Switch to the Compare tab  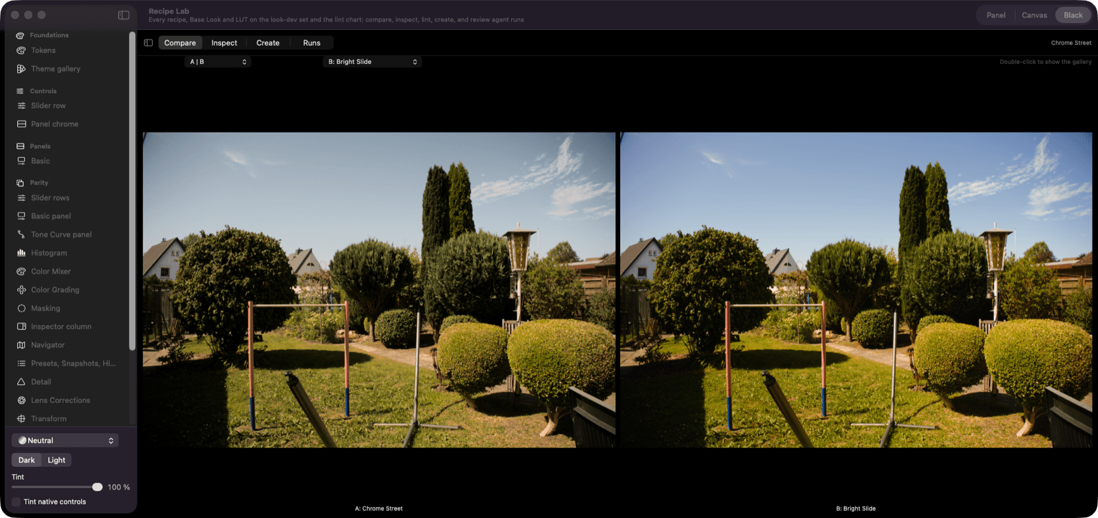[x=180, y=43]
